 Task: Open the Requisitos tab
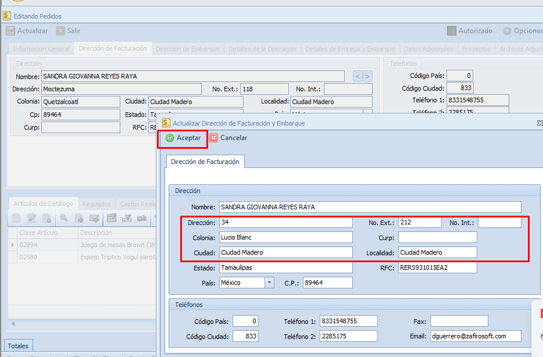96,204
